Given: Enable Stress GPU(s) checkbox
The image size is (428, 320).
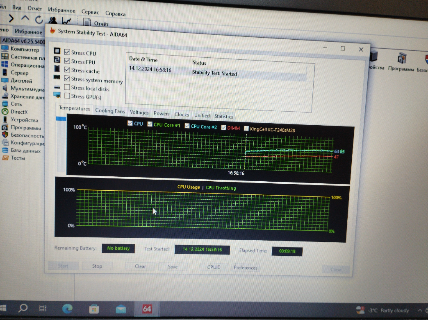Looking at the screenshot, I should click(67, 96).
